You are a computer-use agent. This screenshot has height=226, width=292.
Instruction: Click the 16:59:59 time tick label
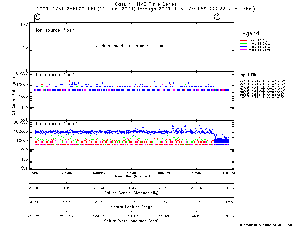pos(196,173)
